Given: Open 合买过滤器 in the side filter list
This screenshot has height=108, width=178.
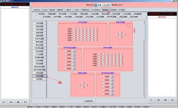Looking at the screenshot, I should coord(39,23).
